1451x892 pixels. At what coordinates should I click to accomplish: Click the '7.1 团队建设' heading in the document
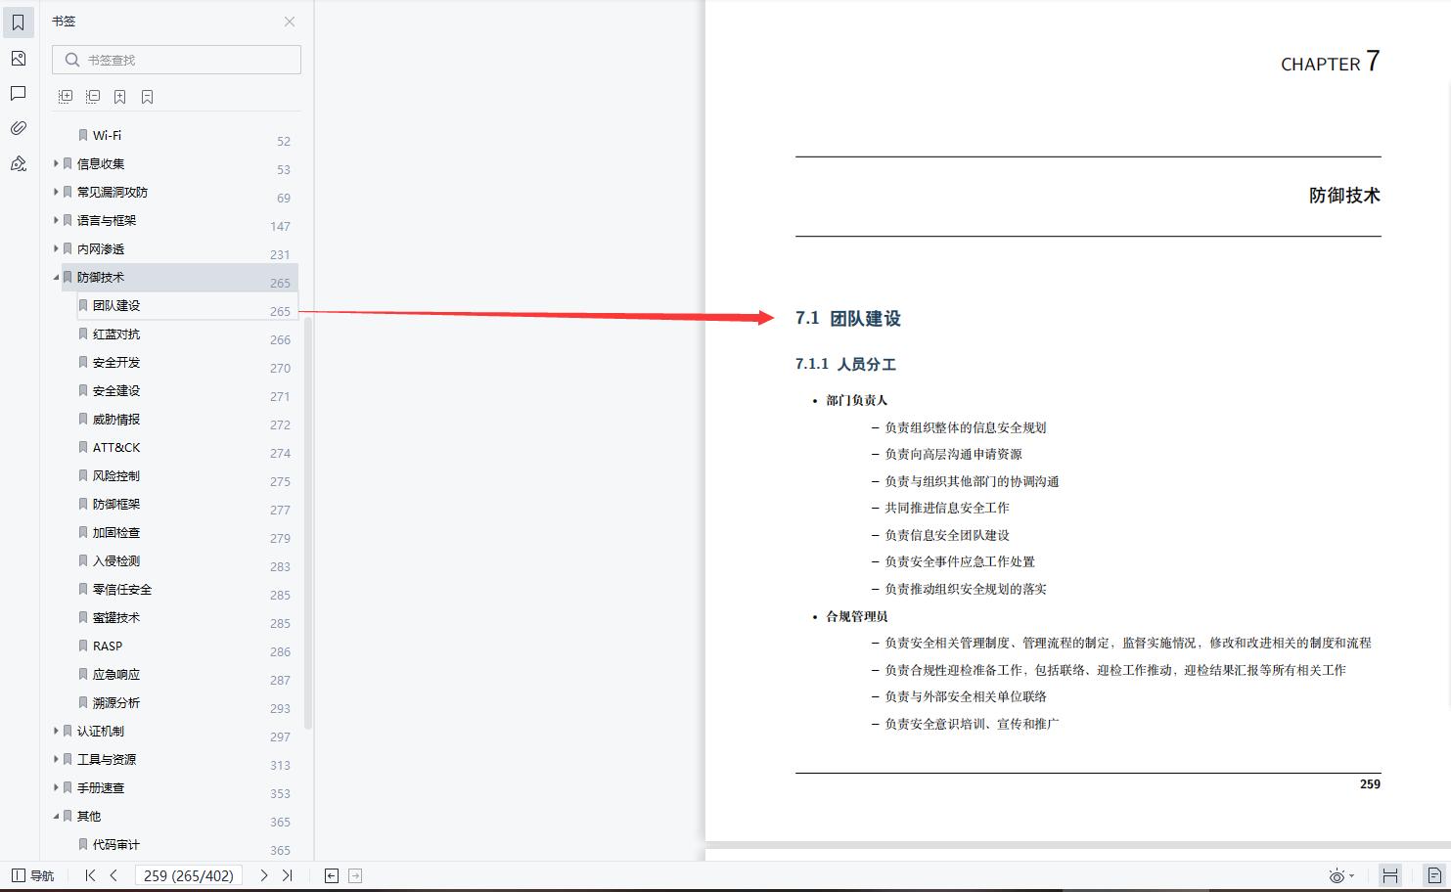click(x=848, y=318)
